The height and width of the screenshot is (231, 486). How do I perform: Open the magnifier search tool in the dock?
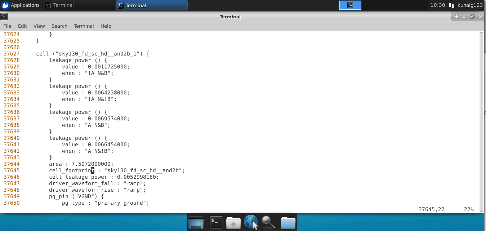pos(268,222)
